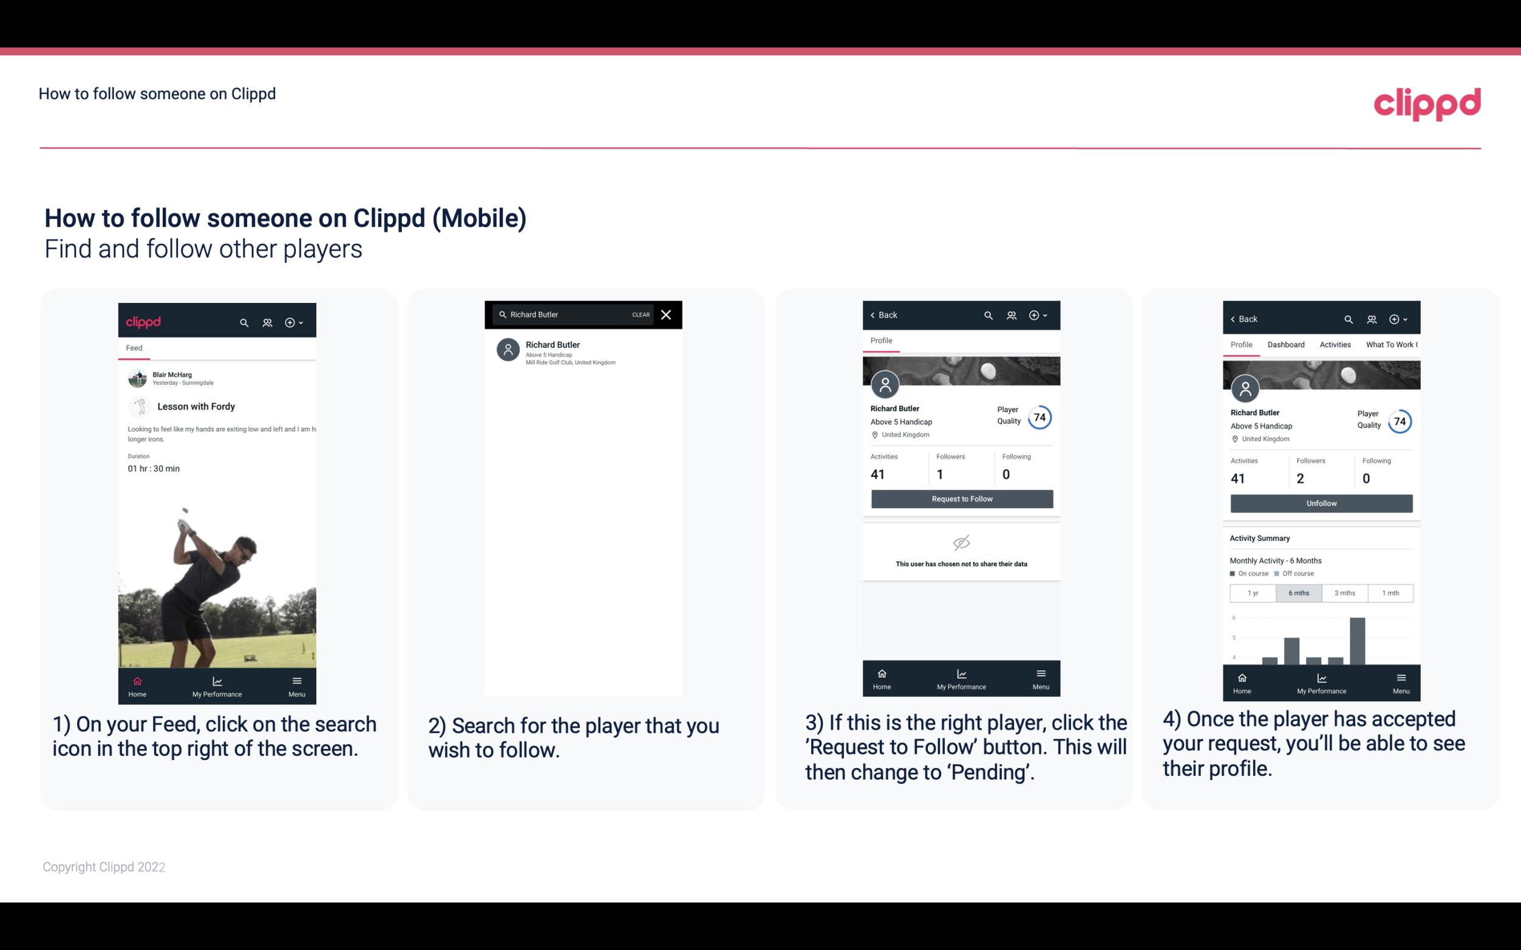Image resolution: width=1521 pixels, height=950 pixels.
Task: Click the Back arrow icon on profile screen
Action: (874, 314)
